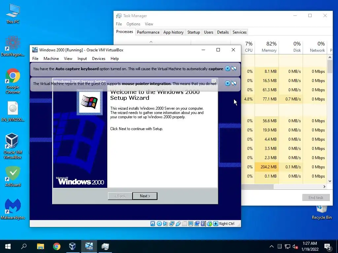Image resolution: width=338 pixels, height=253 pixels.
Task: Click the optical disk icon in VirtualBox status bar
Action: (x=159, y=224)
